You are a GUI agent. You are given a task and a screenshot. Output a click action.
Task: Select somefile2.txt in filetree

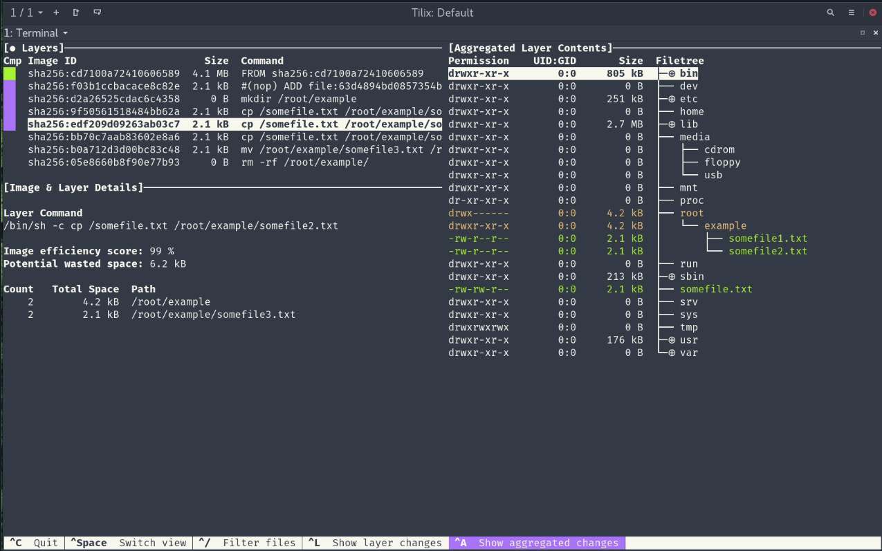pos(768,251)
